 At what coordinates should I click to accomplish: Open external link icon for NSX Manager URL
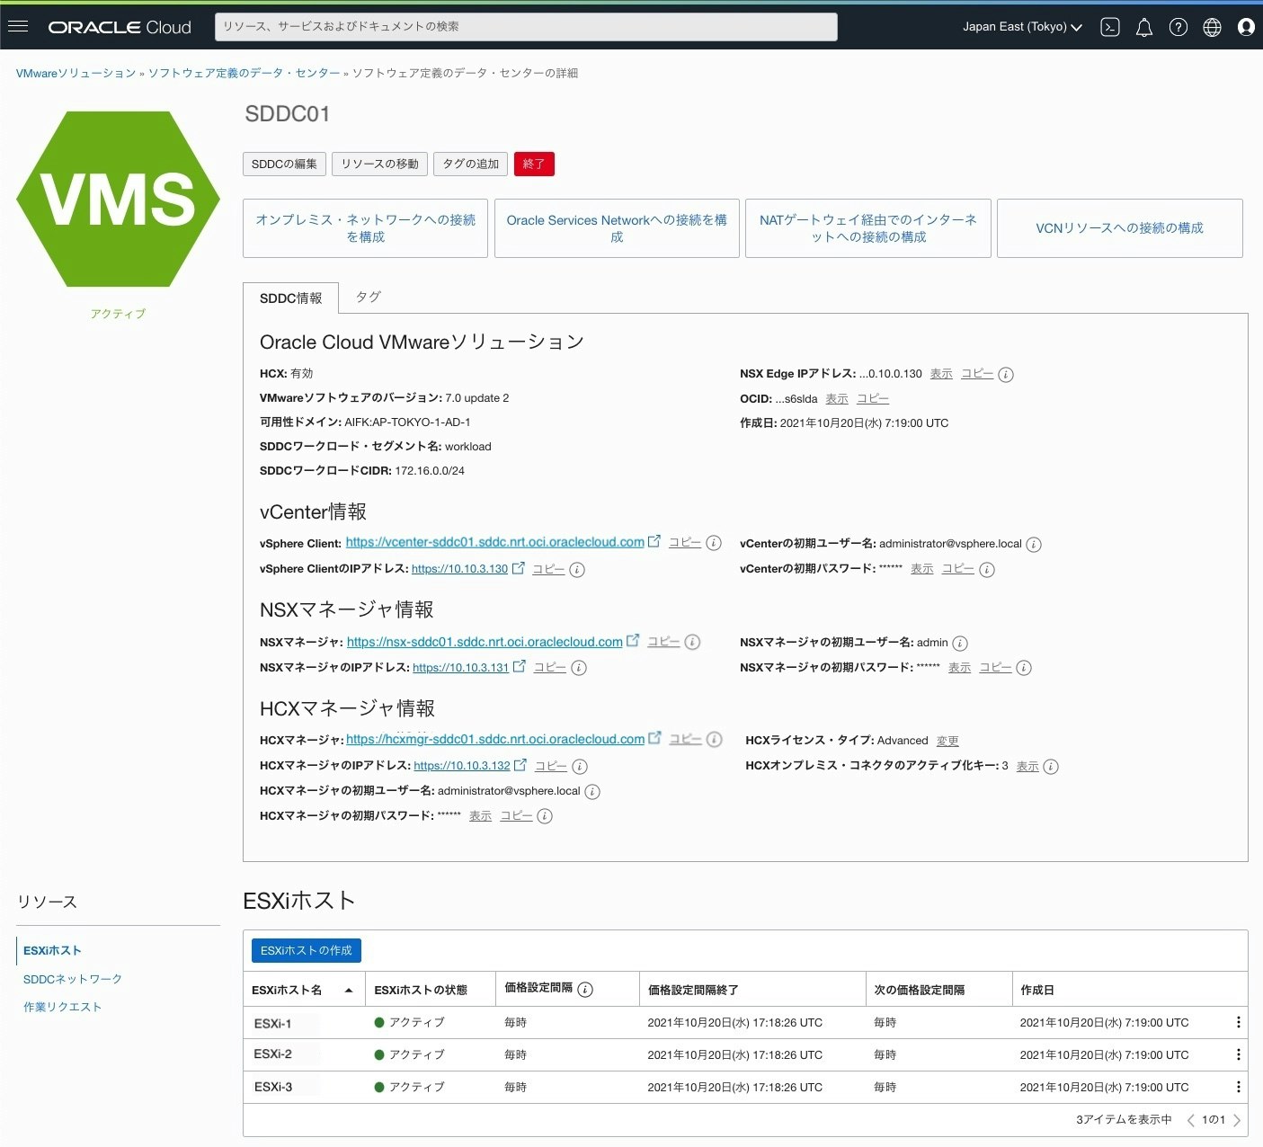click(633, 640)
